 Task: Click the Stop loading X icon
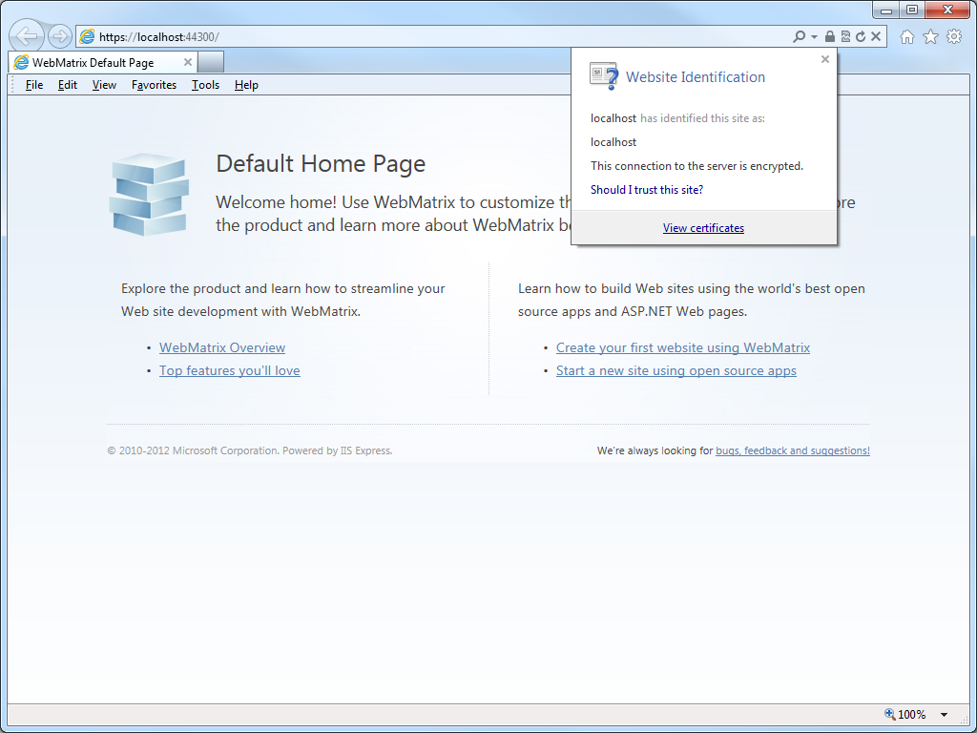[x=876, y=36]
